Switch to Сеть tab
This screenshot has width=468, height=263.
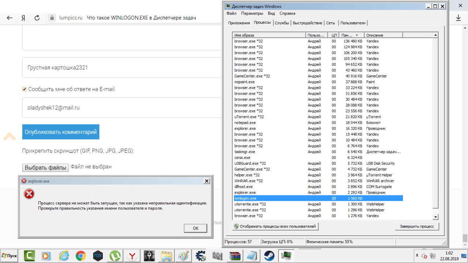pos(331,23)
